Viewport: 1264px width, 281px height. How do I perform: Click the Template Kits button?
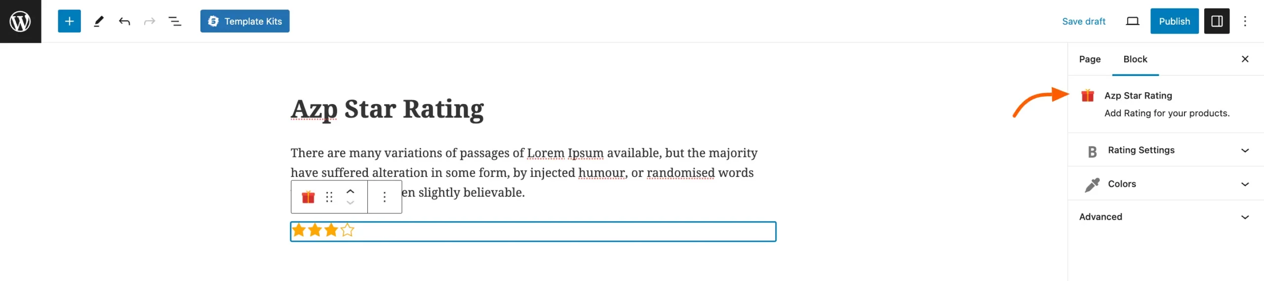pyautogui.click(x=245, y=21)
